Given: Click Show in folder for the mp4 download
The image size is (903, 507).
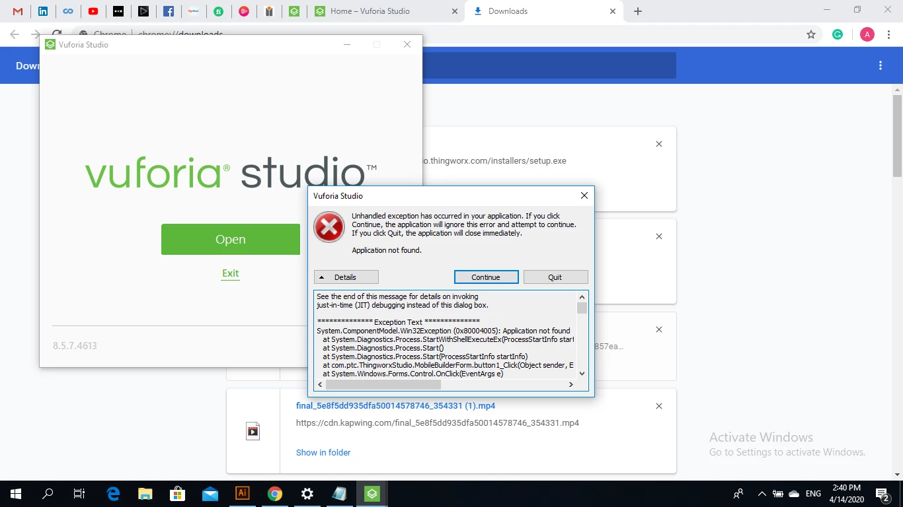Looking at the screenshot, I should [323, 453].
